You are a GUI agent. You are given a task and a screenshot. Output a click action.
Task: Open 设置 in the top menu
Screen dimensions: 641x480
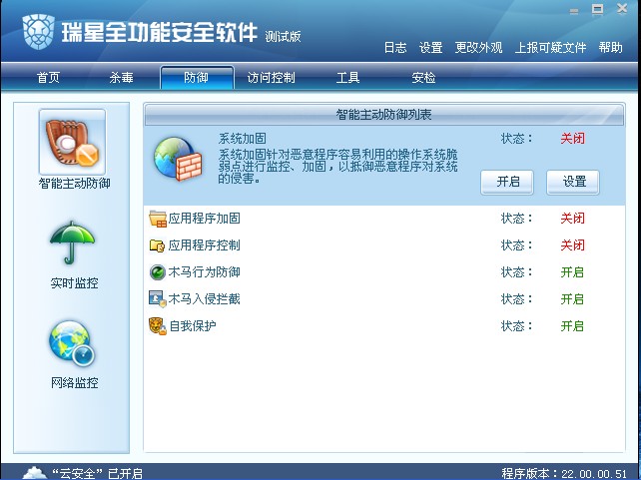(431, 47)
